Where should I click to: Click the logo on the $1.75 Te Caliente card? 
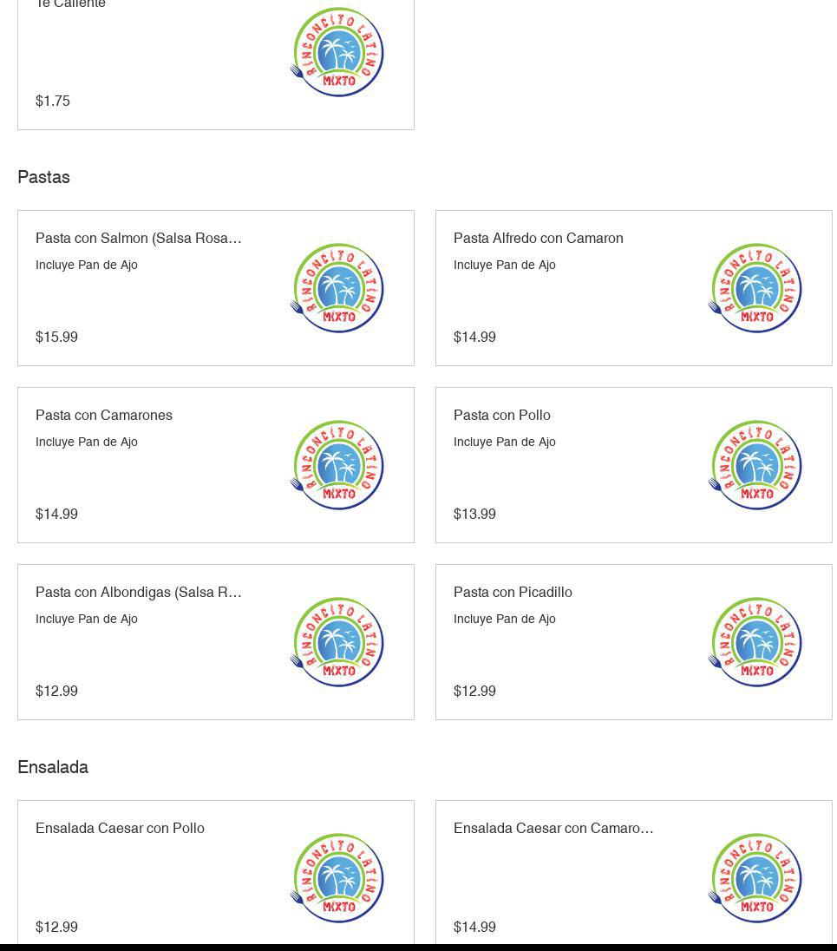pos(337,52)
